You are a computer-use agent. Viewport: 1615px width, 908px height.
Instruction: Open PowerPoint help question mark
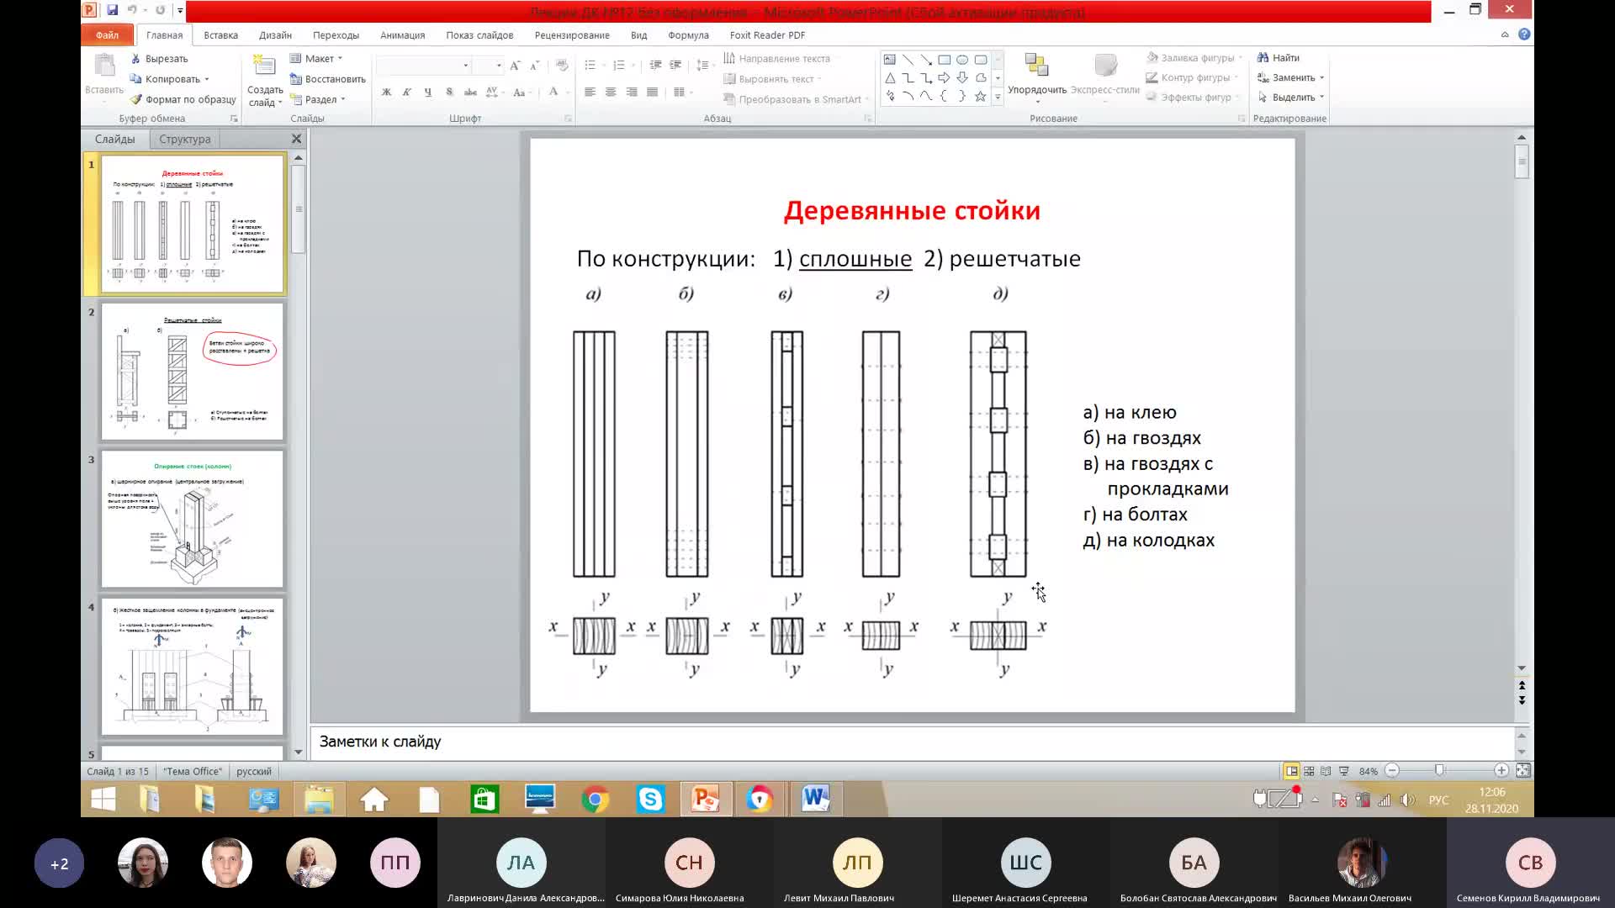(1524, 34)
